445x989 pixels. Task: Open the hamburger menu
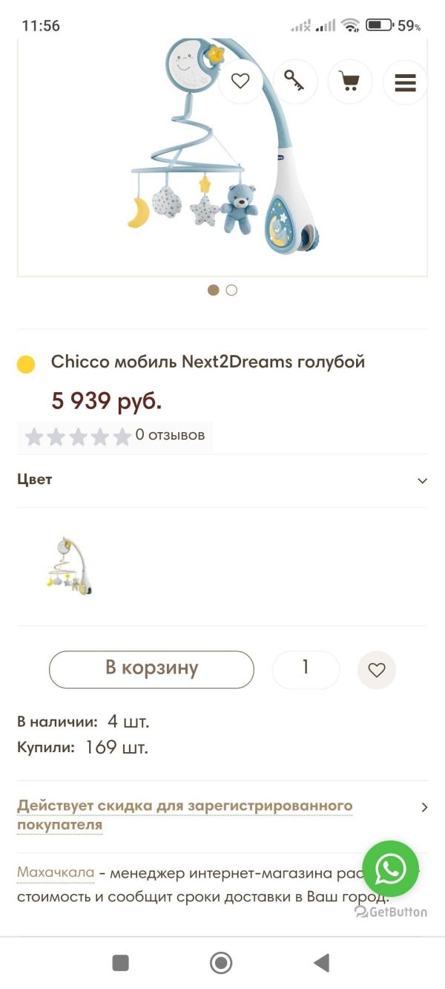(405, 82)
